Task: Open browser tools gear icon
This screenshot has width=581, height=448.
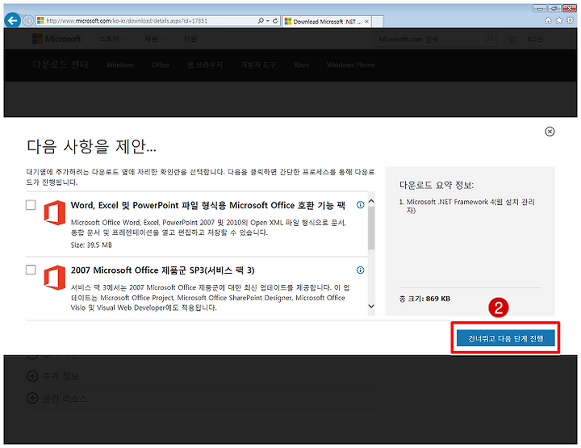Action: pos(570,21)
